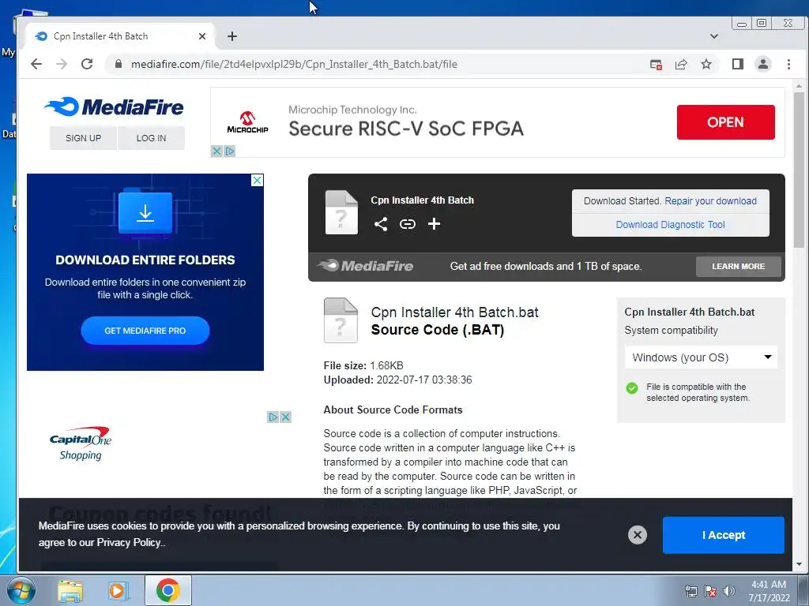
Task: Open the blocked pop-up indicator icon
Action: pos(656,65)
